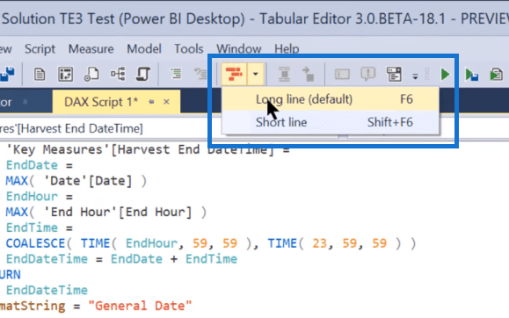Open the Measure menu
509x318 pixels.
tap(91, 48)
